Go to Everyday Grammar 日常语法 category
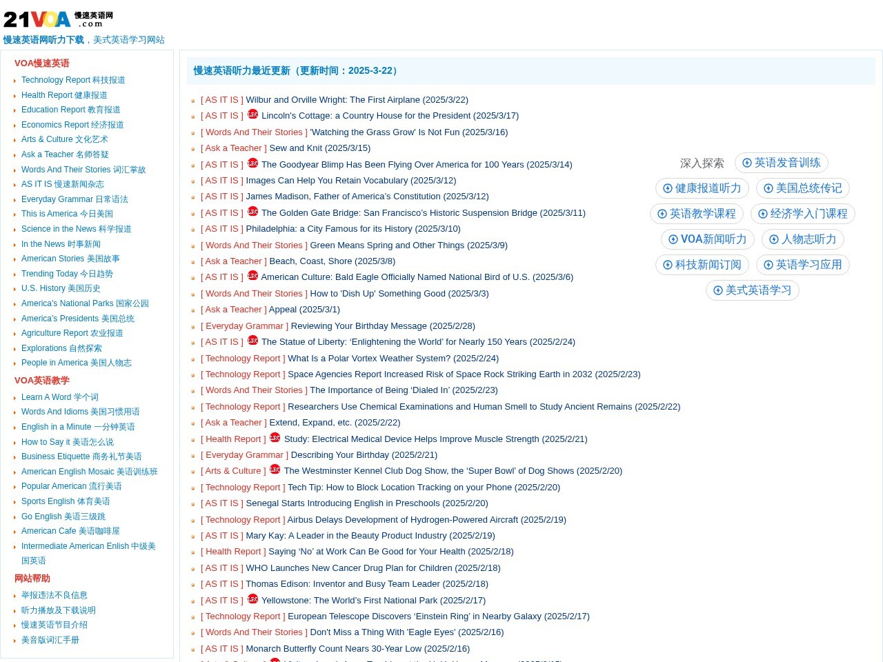 pyautogui.click(x=75, y=199)
